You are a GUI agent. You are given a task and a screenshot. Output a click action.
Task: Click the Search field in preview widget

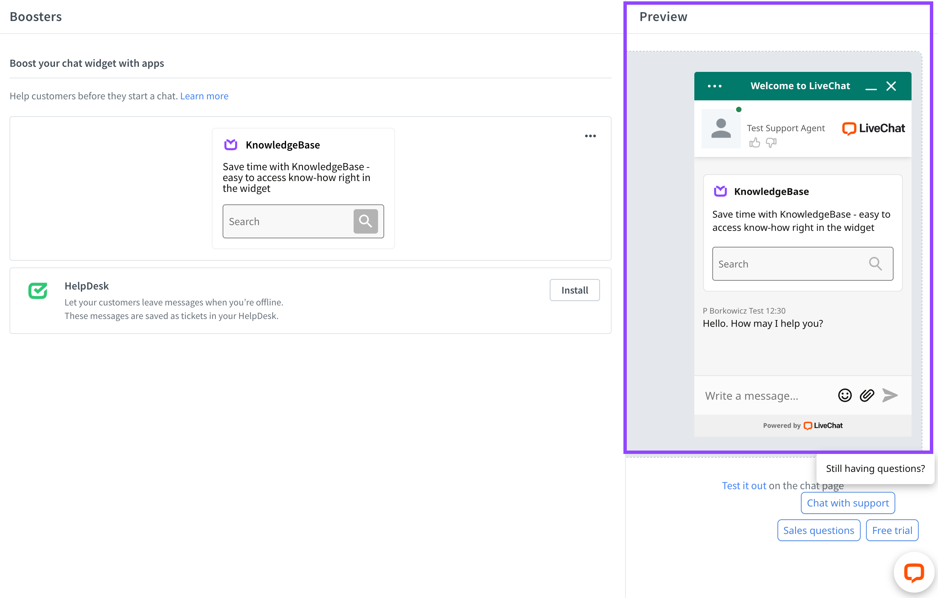[x=803, y=264]
